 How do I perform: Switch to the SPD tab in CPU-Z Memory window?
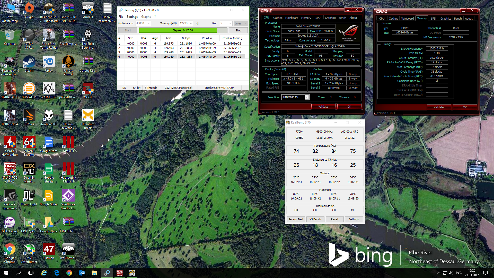[x=433, y=19]
